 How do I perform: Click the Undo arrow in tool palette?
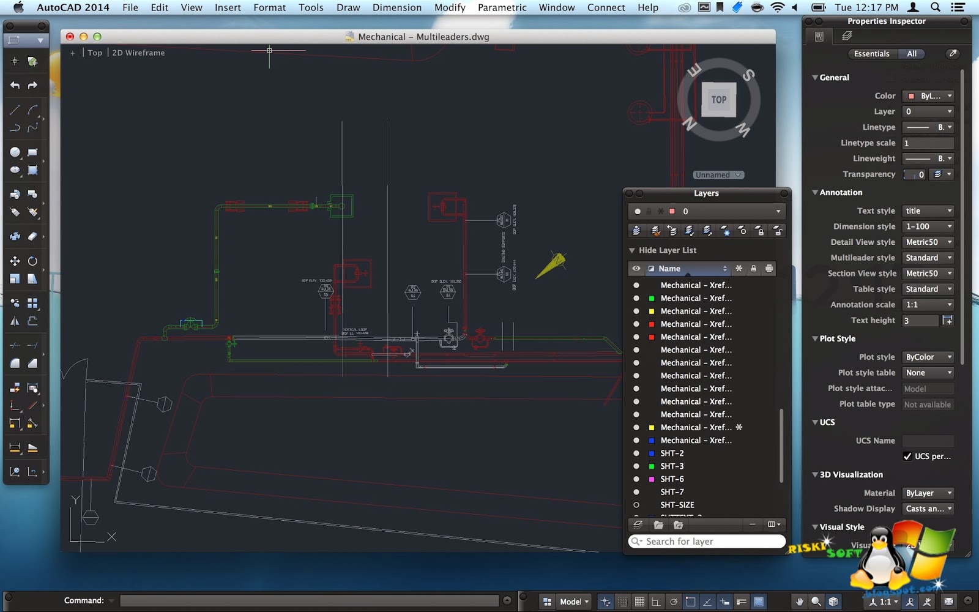tap(15, 85)
